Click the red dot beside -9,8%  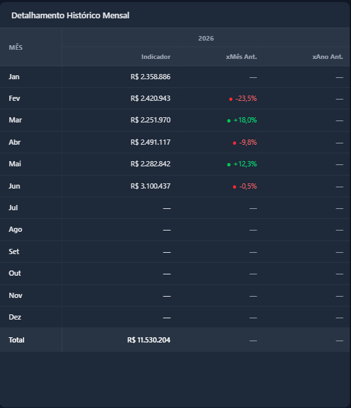click(x=235, y=143)
